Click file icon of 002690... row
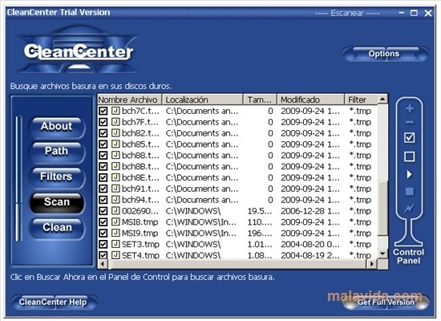 point(115,210)
